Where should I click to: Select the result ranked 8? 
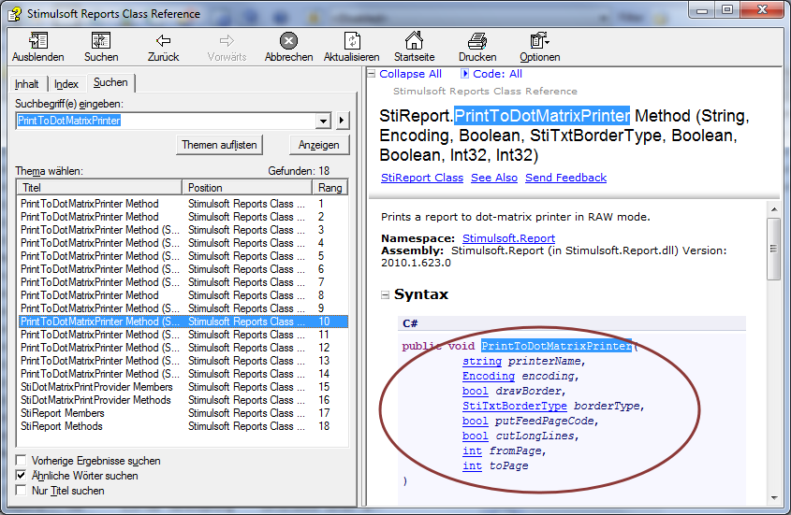pos(183,295)
